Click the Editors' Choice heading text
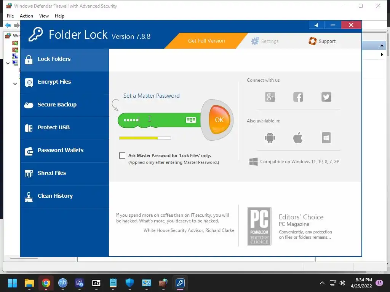 click(301, 217)
